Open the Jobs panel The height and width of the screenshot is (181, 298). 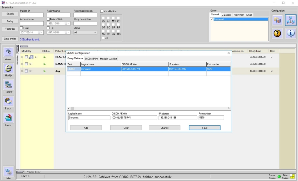pyautogui.click(x=8, y=171)
